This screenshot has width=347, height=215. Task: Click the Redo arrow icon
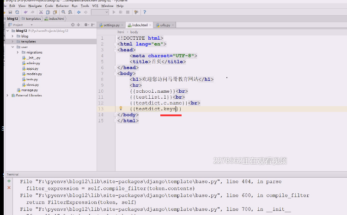pyautogui.click(x=32, y=12)
